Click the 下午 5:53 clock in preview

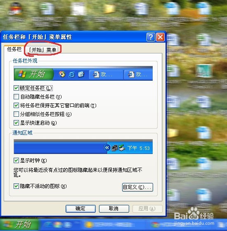(139, 148)
